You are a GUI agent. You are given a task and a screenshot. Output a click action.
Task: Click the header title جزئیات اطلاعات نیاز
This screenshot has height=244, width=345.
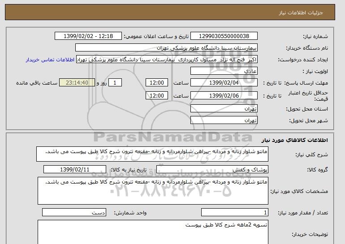[301, 13]
